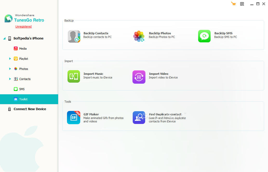Image resolution: width=268 pixels, height=172 pixels.
Task: Click the BackUp SMS title
Action: coord(223,33)
